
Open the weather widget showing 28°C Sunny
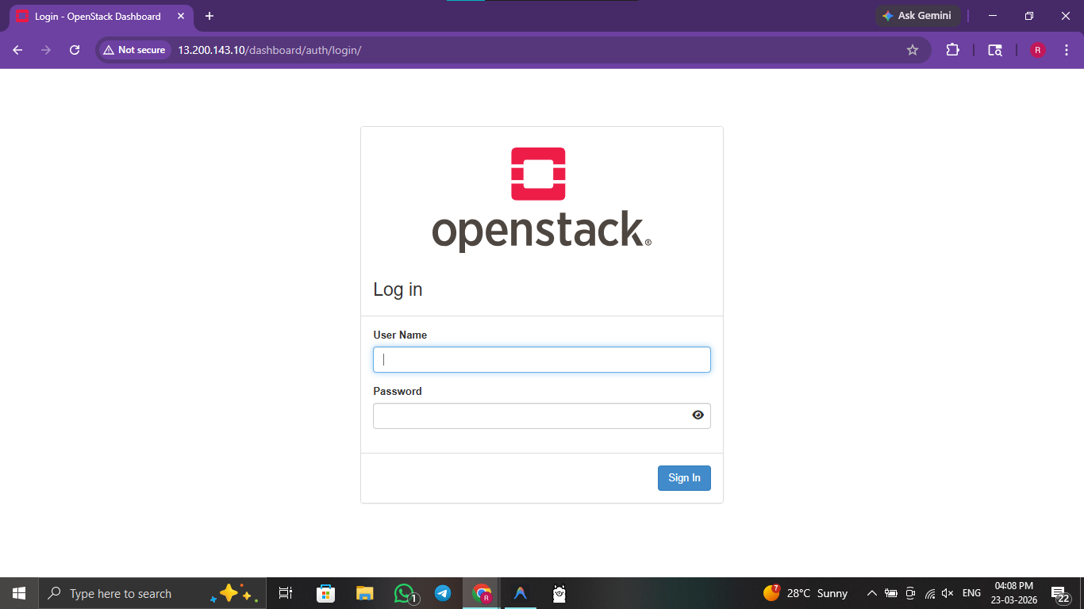coord(805,593)
